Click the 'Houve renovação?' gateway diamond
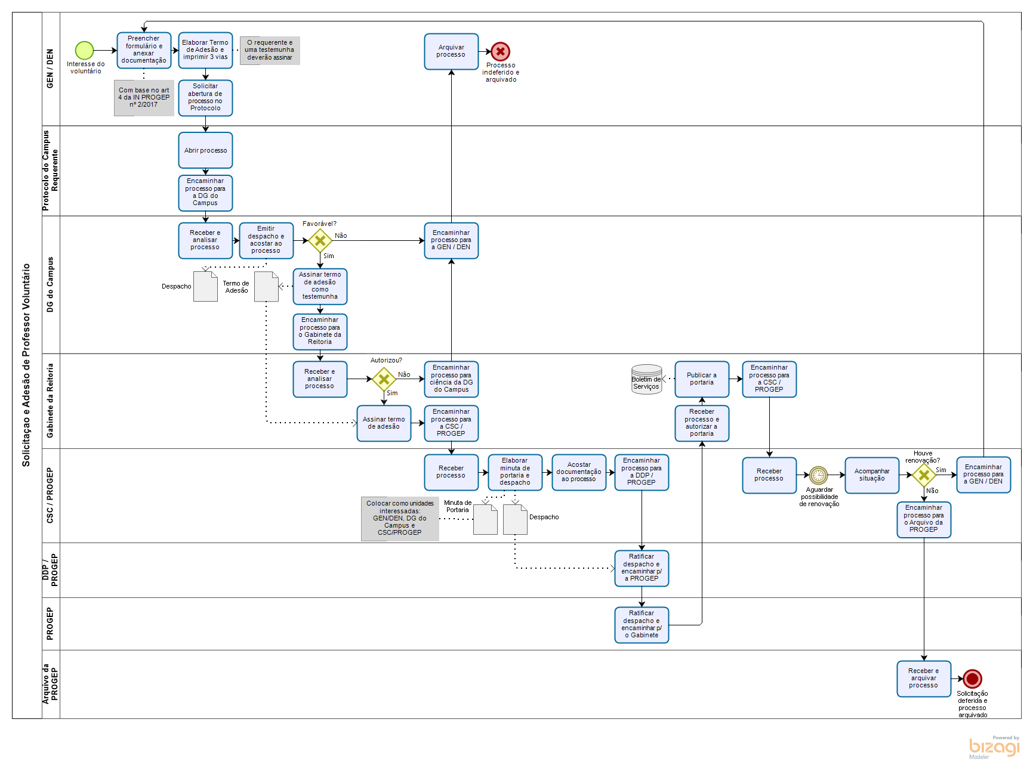Viewport: 1033px width, 778px height. [923, 475]
